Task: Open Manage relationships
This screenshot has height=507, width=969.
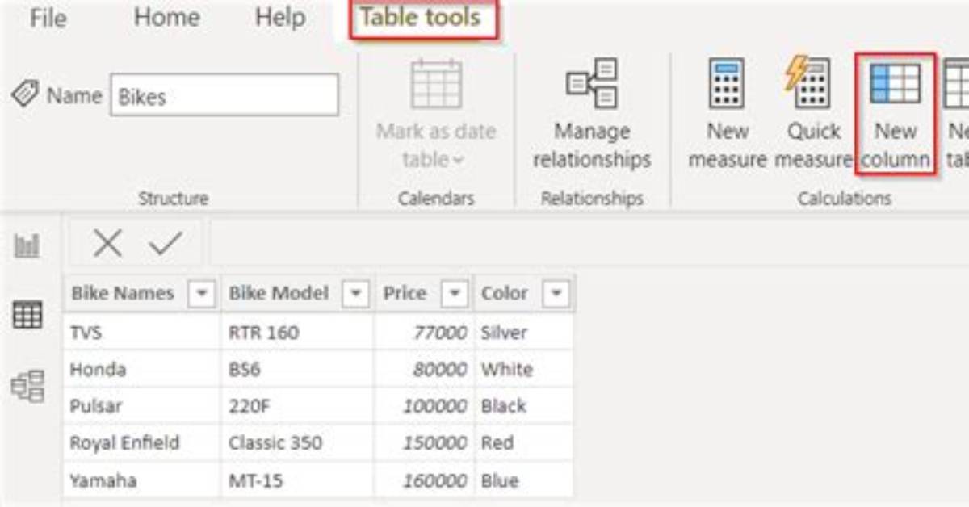Action: (592, 115)
